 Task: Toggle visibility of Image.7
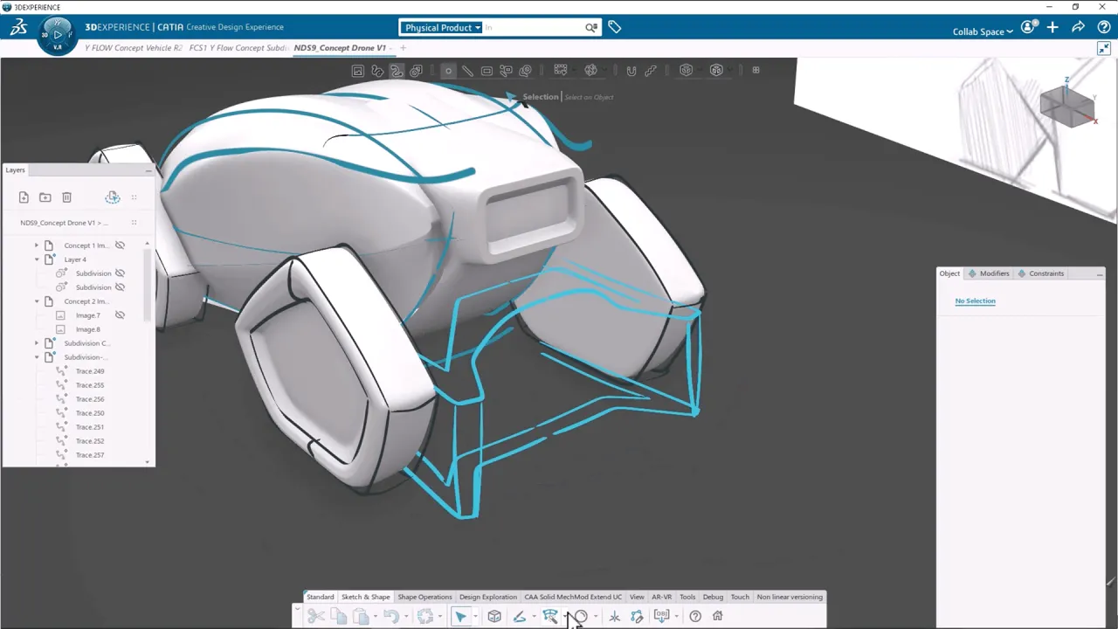tap(121, 315)
